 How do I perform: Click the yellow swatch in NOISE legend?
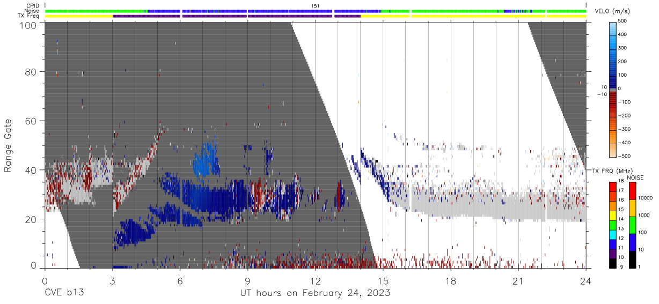point(634,207)
